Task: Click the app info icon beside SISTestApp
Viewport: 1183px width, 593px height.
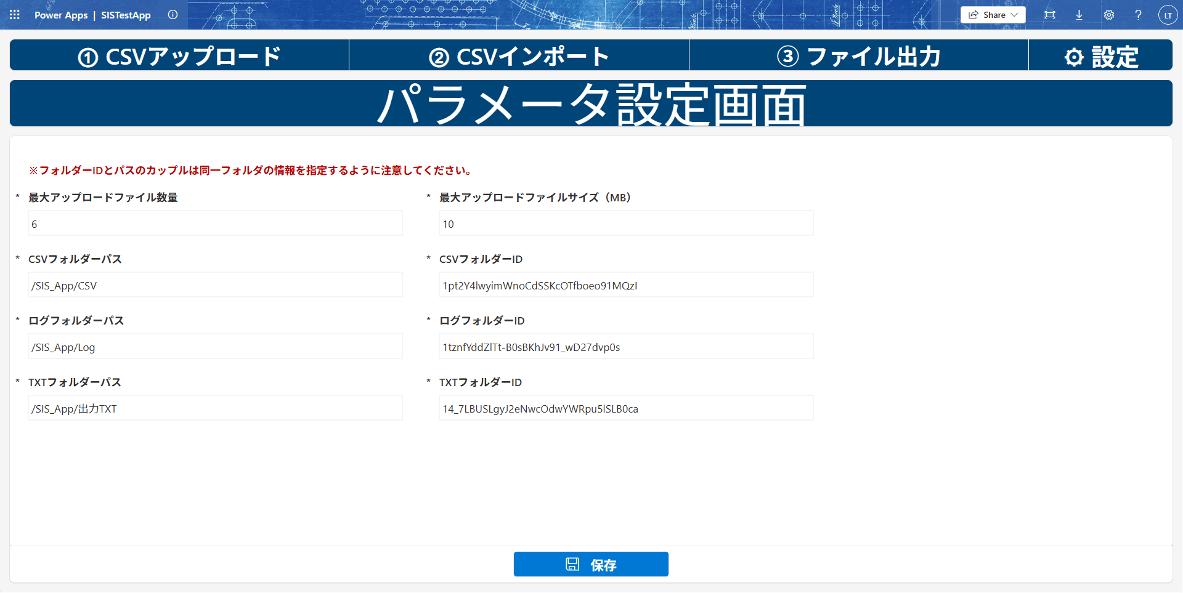Action: click(x=173, y=15)
